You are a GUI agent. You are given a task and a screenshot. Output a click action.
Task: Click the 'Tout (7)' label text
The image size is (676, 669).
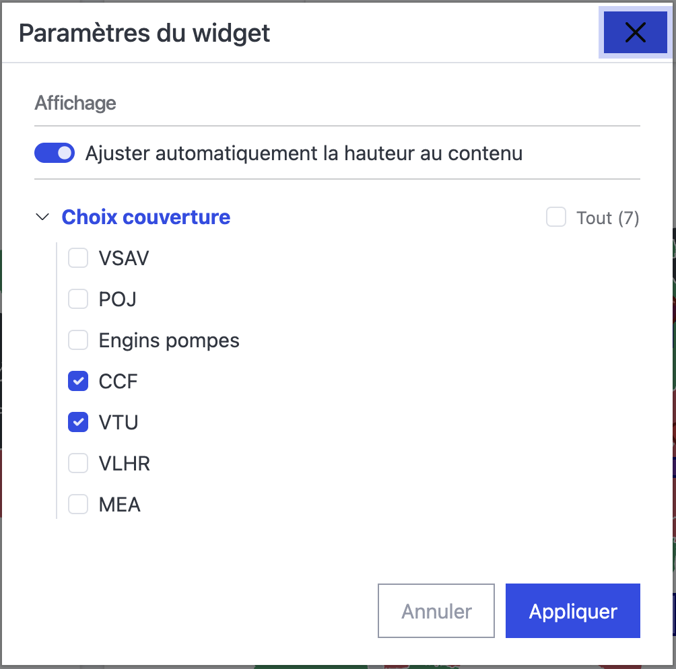[607, 218]
